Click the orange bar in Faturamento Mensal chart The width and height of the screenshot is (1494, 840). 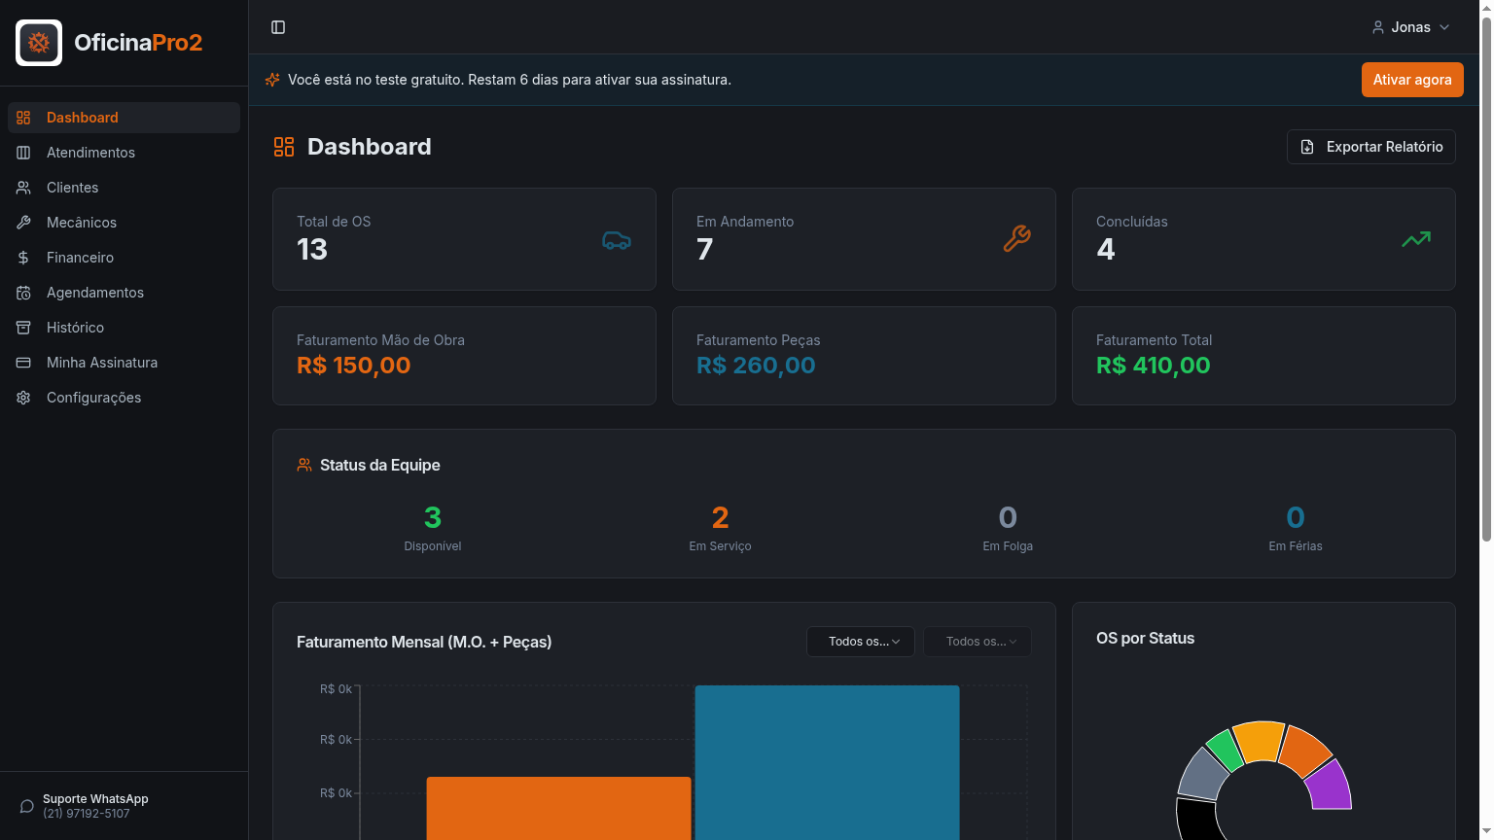pyautogui.click(x=559, y=808)
